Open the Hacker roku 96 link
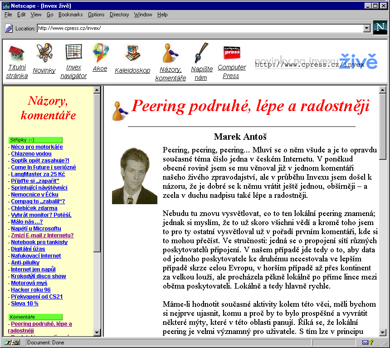Viewport: 390px width, 348px height. click(x=31, y=290)
